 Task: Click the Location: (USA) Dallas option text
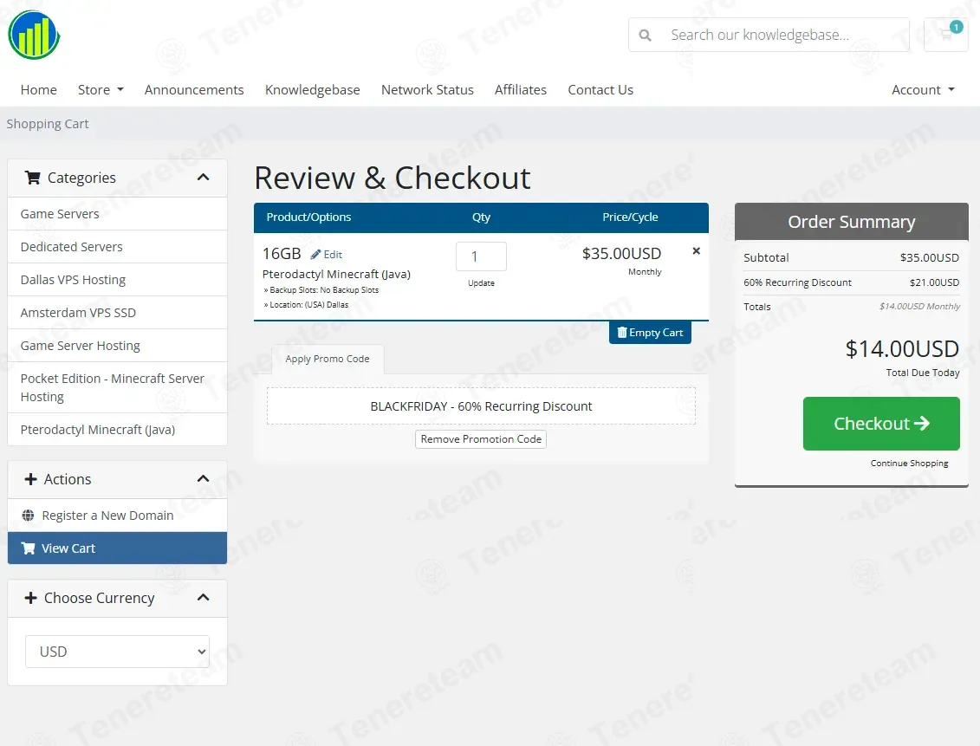(x=308, y=305)
